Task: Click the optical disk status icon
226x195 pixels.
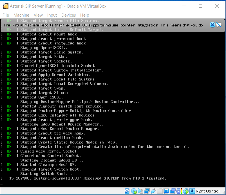Action: click(134, 191)
